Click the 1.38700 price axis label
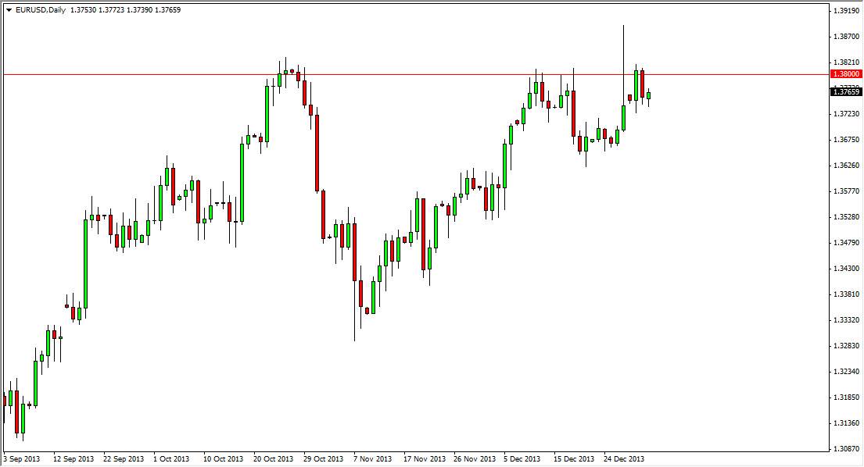Image resolution: width=864 pixels, height=467 pixels. point(846,36)
